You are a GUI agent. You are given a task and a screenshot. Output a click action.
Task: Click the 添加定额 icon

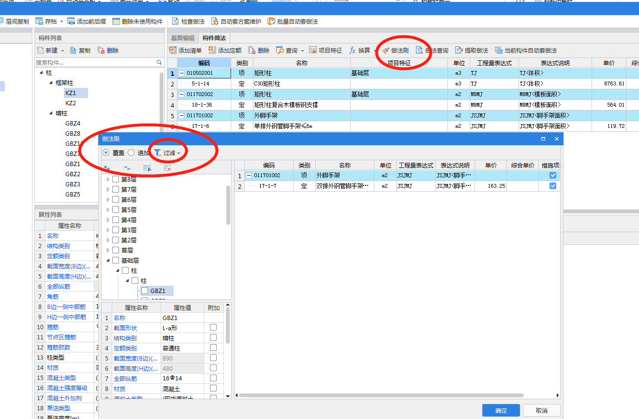click(212, 50)
